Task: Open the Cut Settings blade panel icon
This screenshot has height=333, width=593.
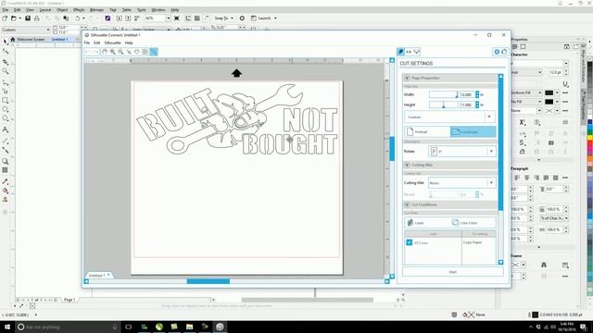Action: 400,52
